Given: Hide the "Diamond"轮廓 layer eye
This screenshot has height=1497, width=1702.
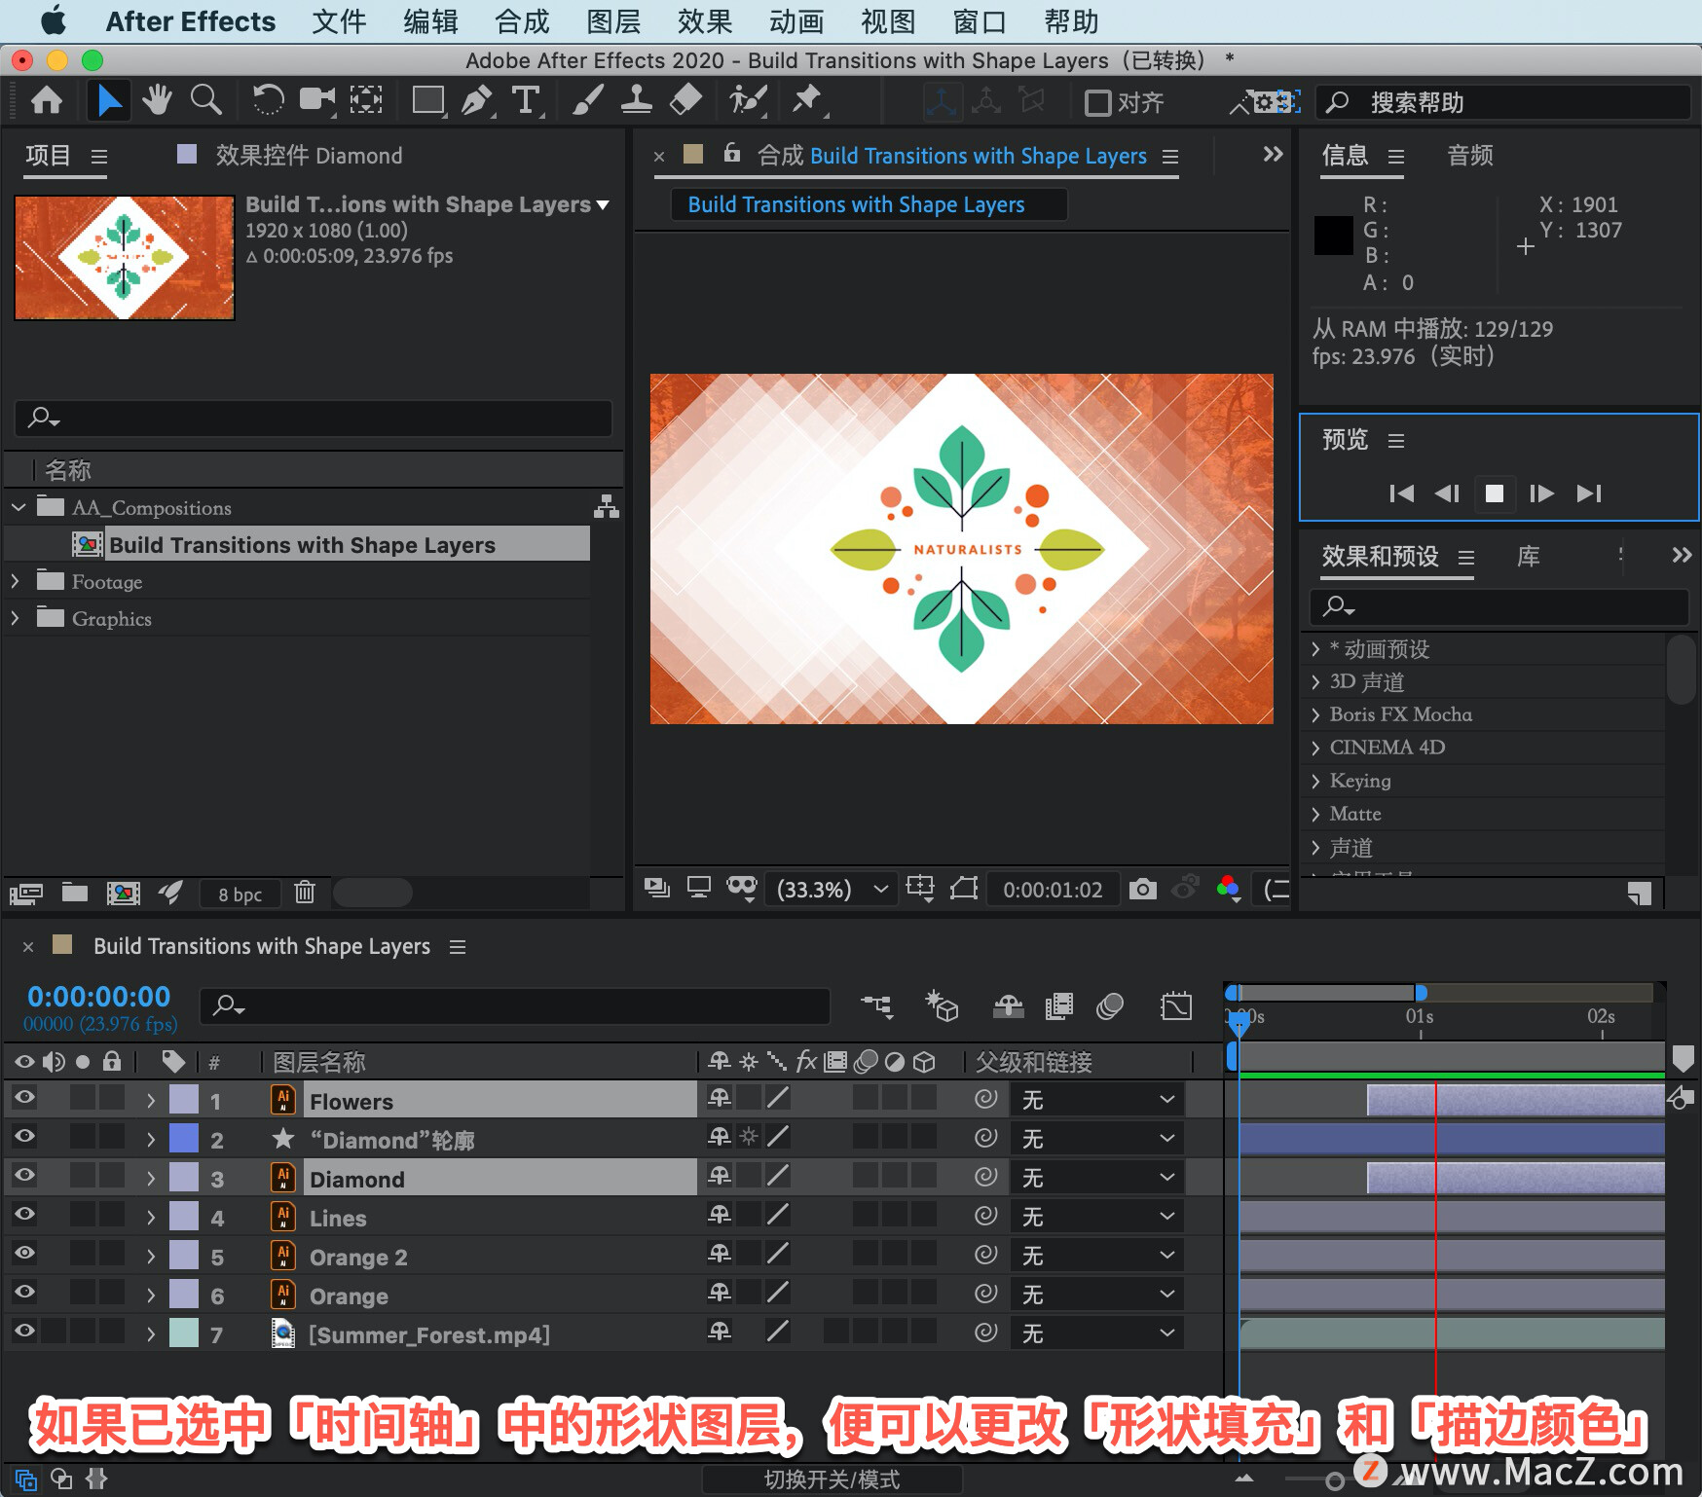Looking at the screenshot, I should (24, 1137).
